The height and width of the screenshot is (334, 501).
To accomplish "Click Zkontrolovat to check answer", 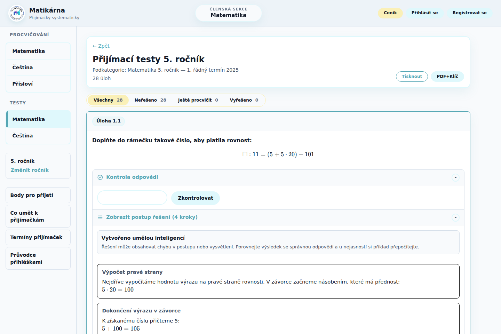I will [196, 198].
